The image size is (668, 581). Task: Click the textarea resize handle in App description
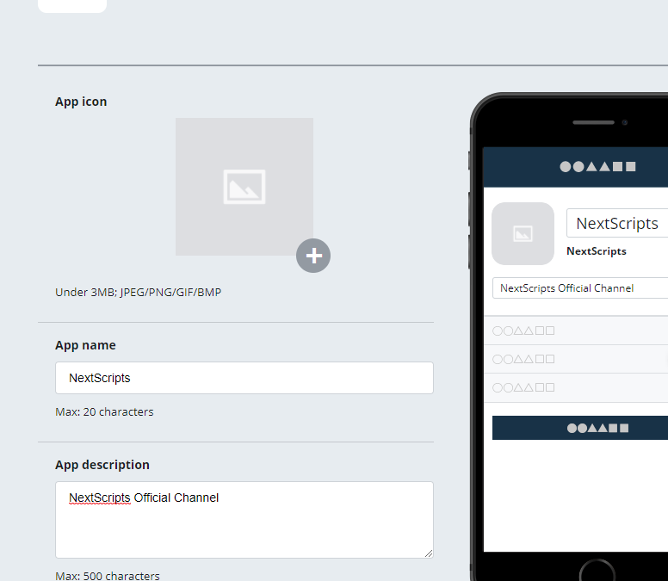point(429,553)
